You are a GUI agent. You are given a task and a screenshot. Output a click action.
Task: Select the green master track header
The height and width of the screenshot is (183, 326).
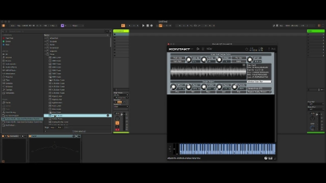click(x=316, y=31)
